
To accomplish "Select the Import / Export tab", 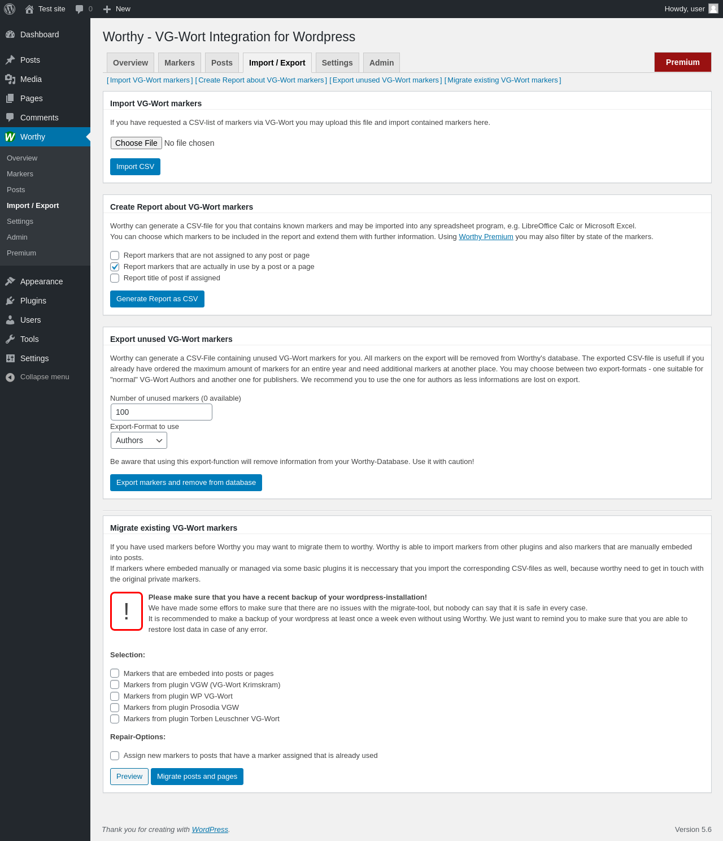I will [x=277, y=63].
